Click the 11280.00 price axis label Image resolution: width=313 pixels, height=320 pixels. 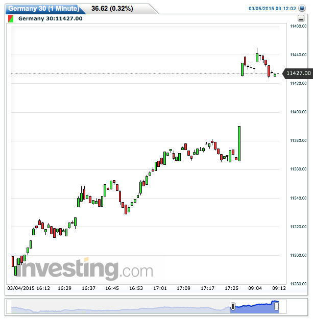point(298,284)
